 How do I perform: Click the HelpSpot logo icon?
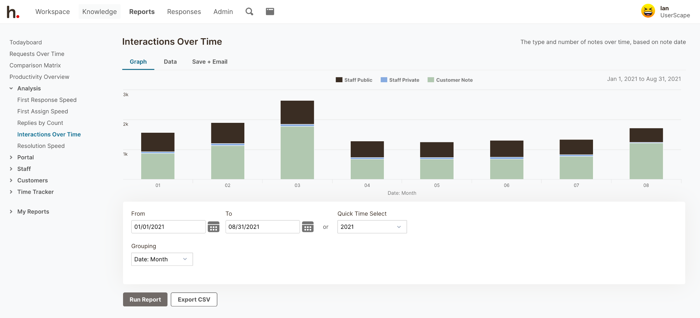13,12
